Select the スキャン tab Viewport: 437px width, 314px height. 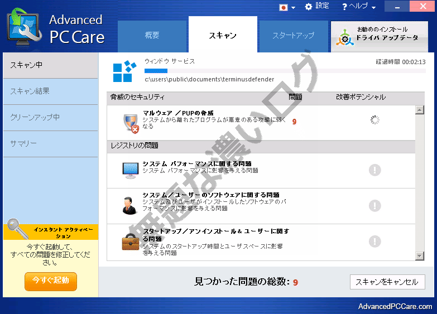point(223,35)
